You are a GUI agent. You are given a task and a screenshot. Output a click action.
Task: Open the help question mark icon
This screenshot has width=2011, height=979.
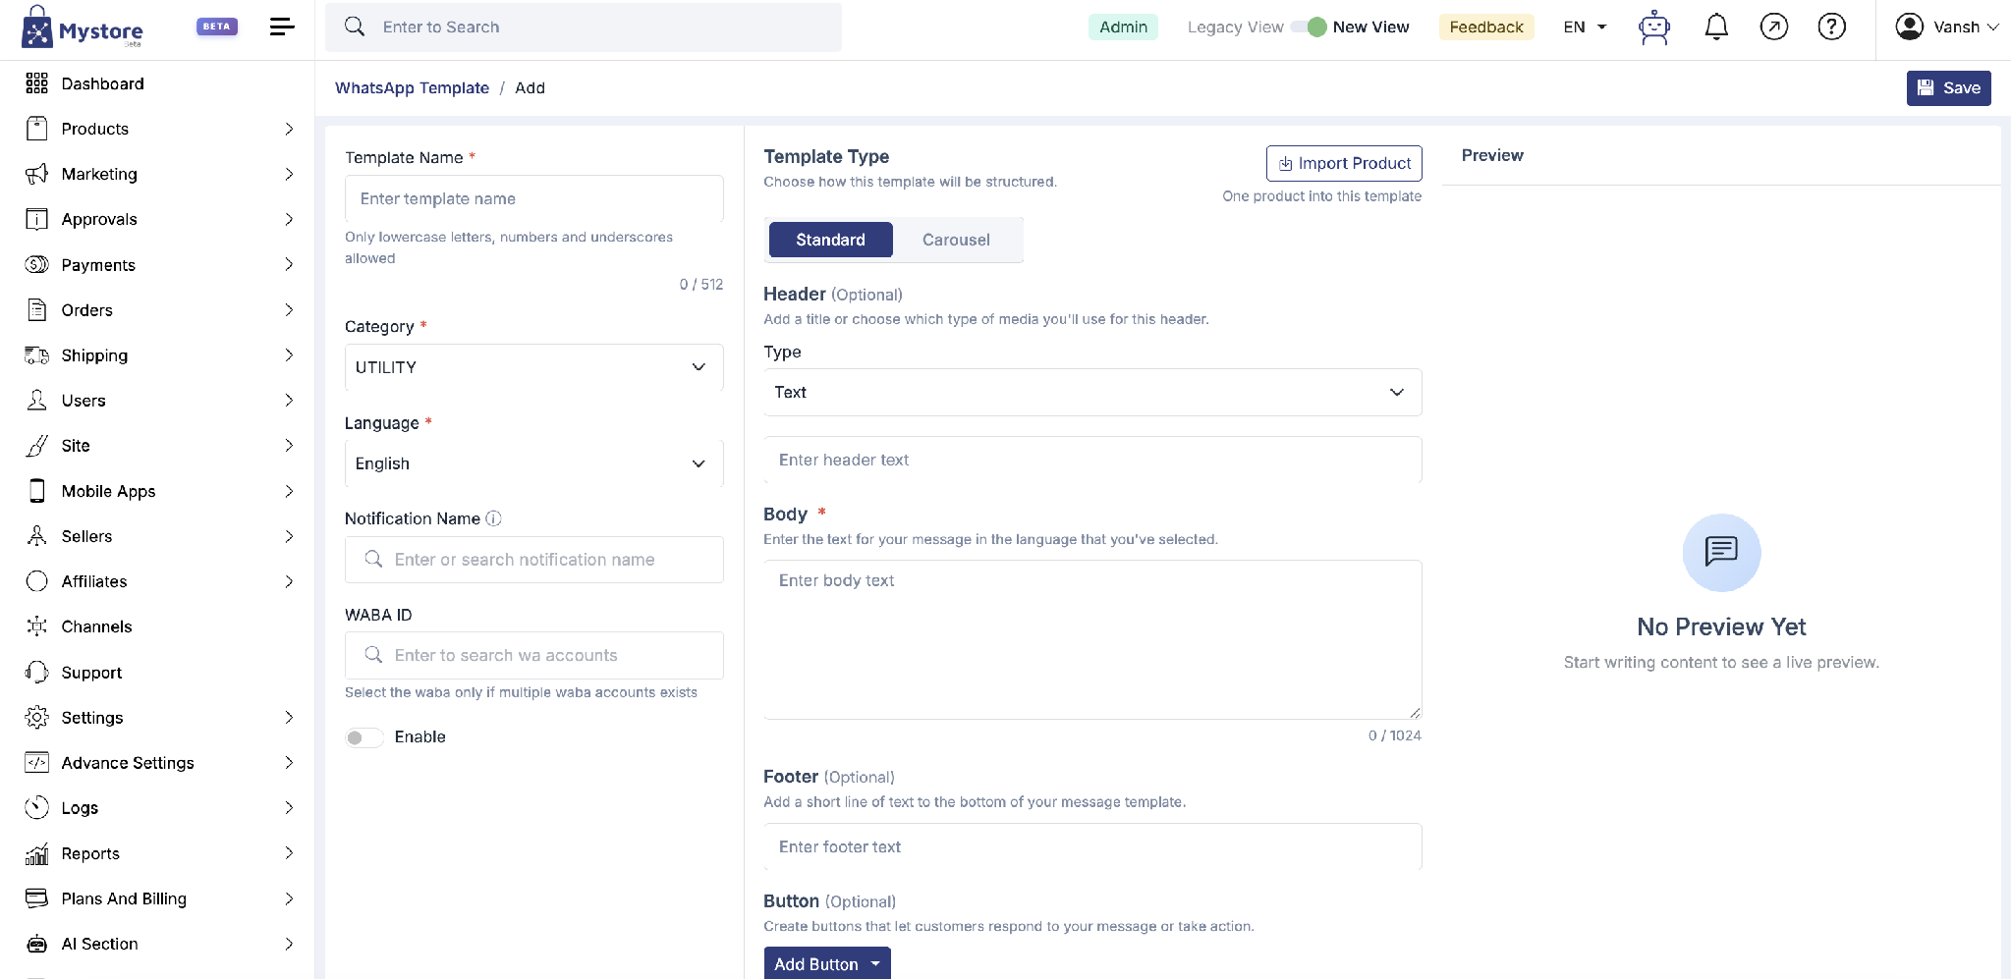pyautogui.click(x=1832, y=27)
